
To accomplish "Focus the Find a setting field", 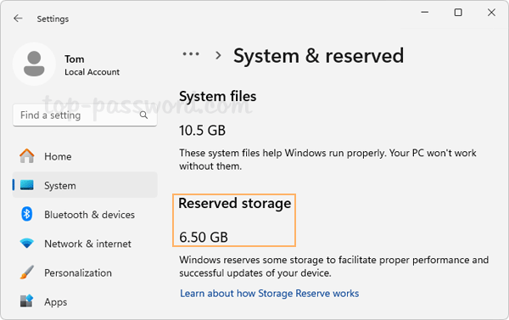I will 85,115.
